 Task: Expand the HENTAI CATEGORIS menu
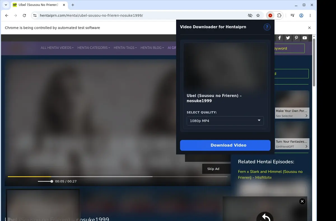tap(94, 48)
